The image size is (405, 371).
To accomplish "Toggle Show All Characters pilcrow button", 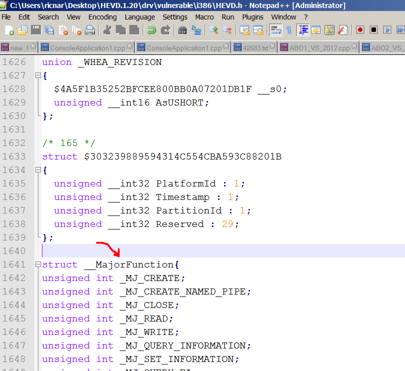I will [289, 30].
